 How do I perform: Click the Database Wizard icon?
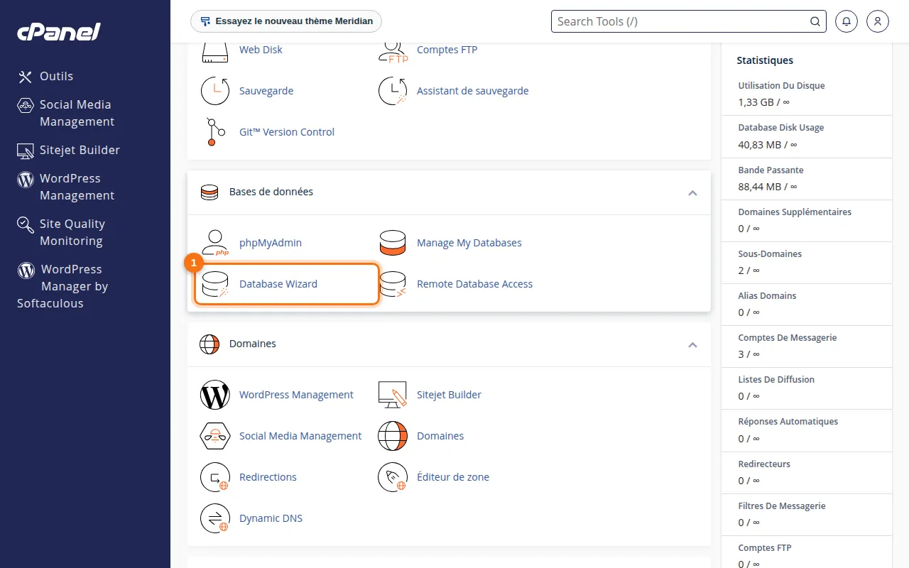215,284
